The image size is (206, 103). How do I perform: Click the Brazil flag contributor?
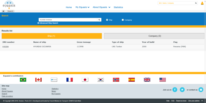tap(23, 80)
